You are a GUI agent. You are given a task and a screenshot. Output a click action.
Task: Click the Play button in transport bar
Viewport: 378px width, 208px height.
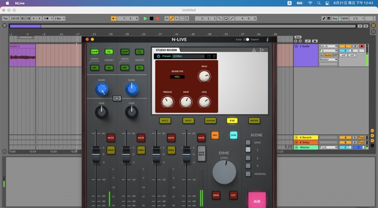point(145,18)
